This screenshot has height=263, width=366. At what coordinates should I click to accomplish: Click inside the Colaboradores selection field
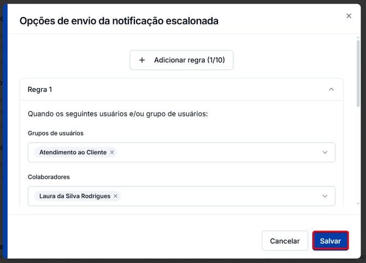181,196
